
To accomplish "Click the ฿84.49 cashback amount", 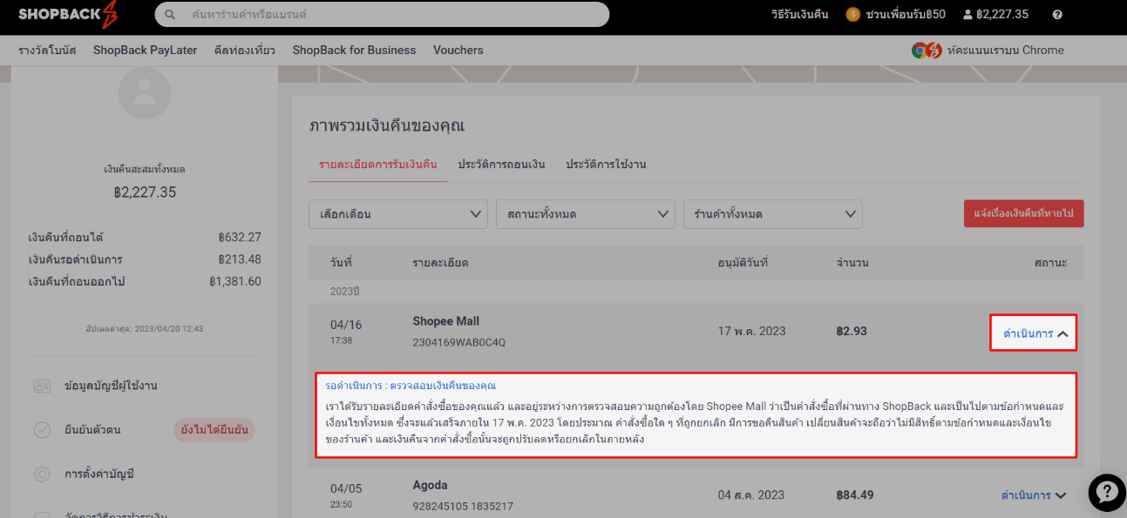I will tap(855, 495).
